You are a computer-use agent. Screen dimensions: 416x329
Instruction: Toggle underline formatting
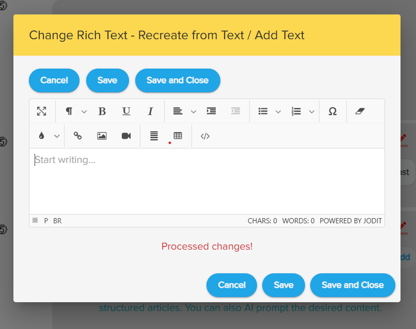[126, 111]
